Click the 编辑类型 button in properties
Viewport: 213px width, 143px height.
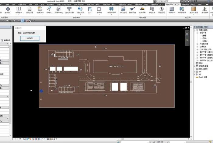click(x=5, y=40)
